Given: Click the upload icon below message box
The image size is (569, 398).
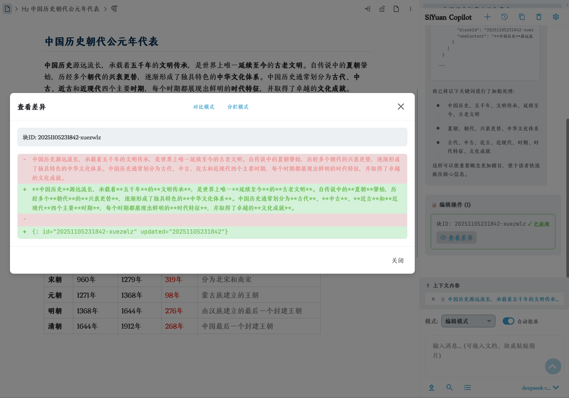Looking at the screenshot, I should (431, 387).
